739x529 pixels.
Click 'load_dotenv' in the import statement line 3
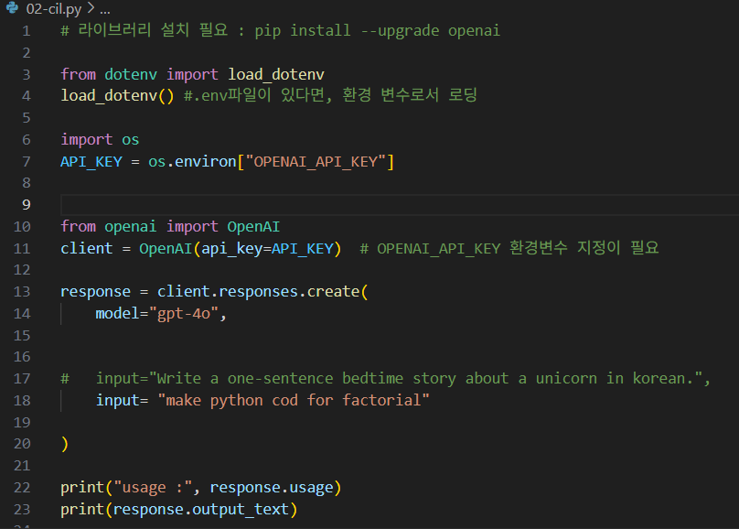(x=276, y=74)
